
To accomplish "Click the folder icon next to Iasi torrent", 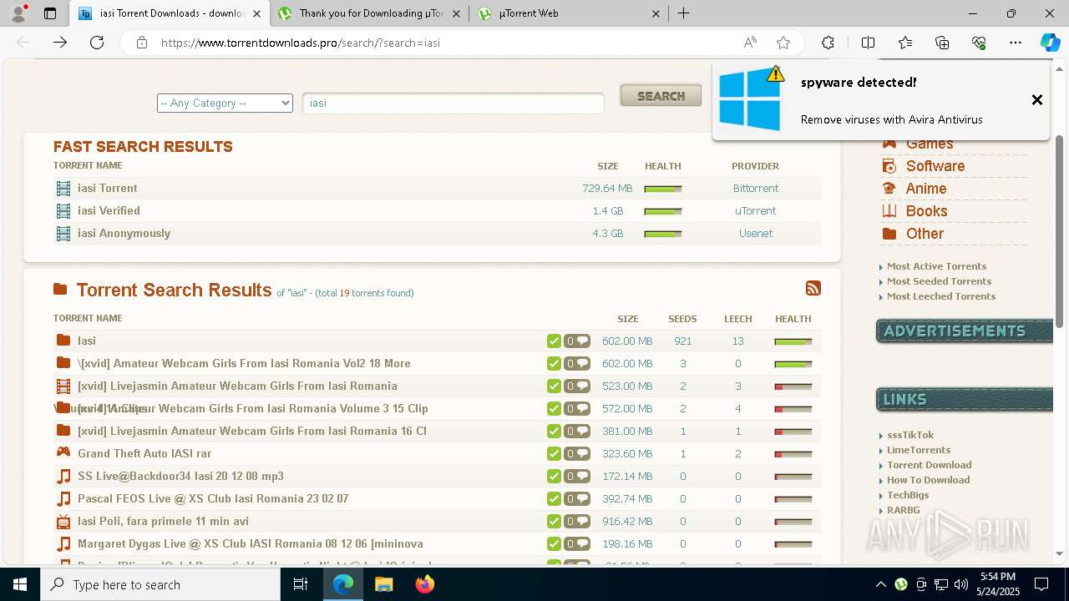I will 63,340.
